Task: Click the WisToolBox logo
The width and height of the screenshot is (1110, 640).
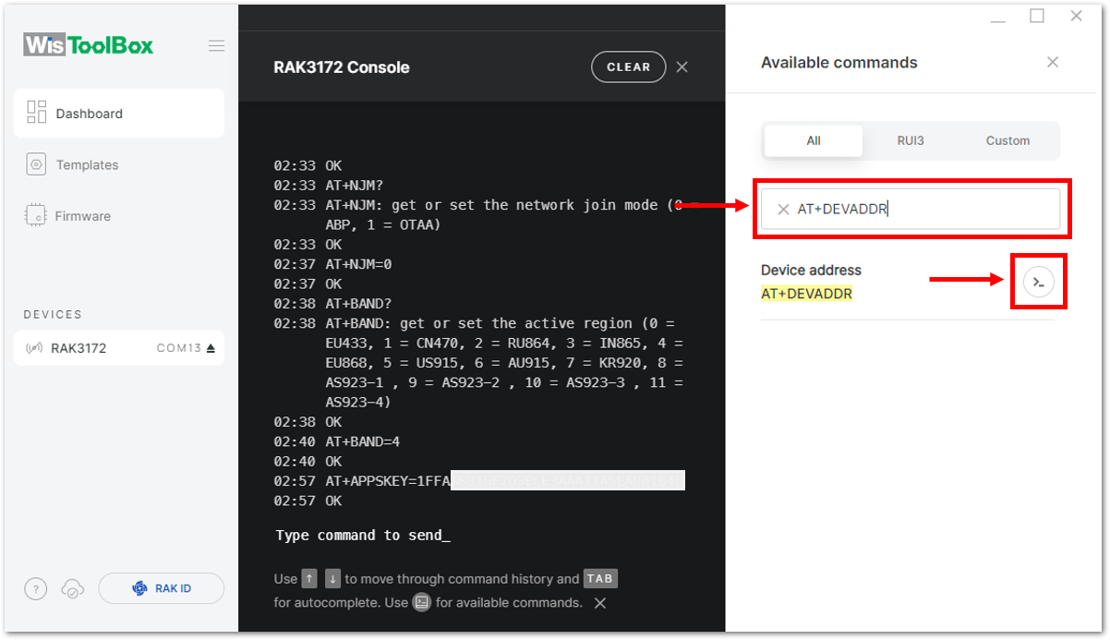Action: [89, 45]
